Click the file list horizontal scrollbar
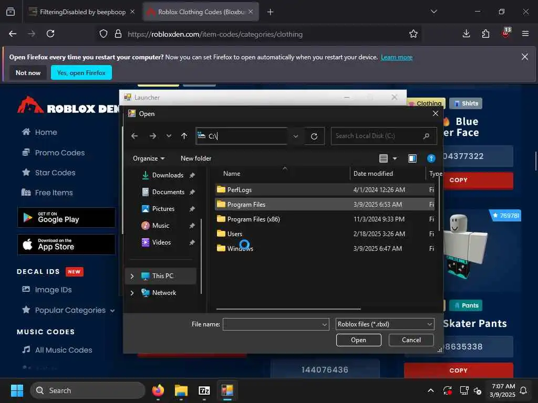The width and height of the screenshot is (538, 403). pyautogui.click(x=288, y=309)
